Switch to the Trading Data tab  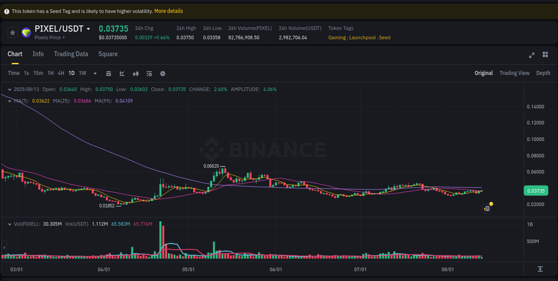[x=71, y=54]
